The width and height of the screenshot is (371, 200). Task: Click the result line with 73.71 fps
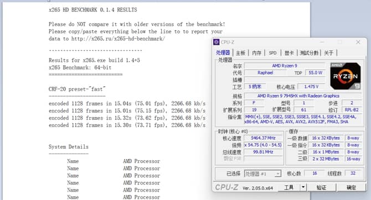coord(127,125)
